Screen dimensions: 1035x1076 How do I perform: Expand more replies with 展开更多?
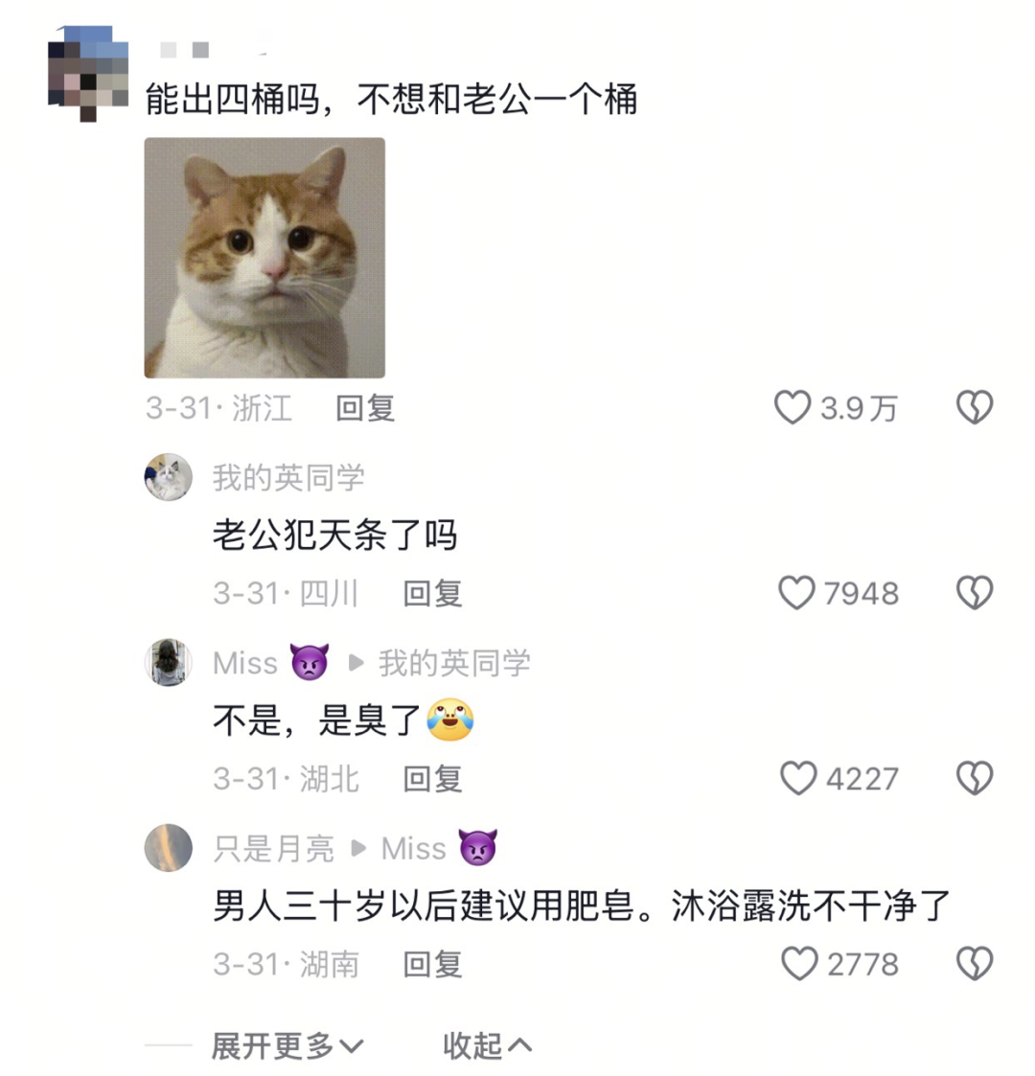(287, 1045)
